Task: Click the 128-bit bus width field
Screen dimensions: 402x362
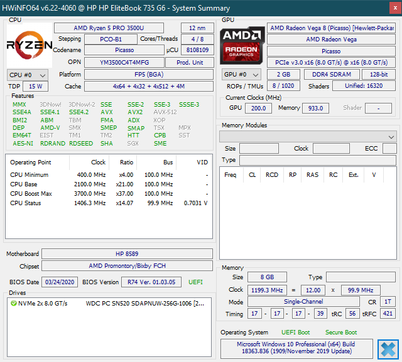Action: 379,75
